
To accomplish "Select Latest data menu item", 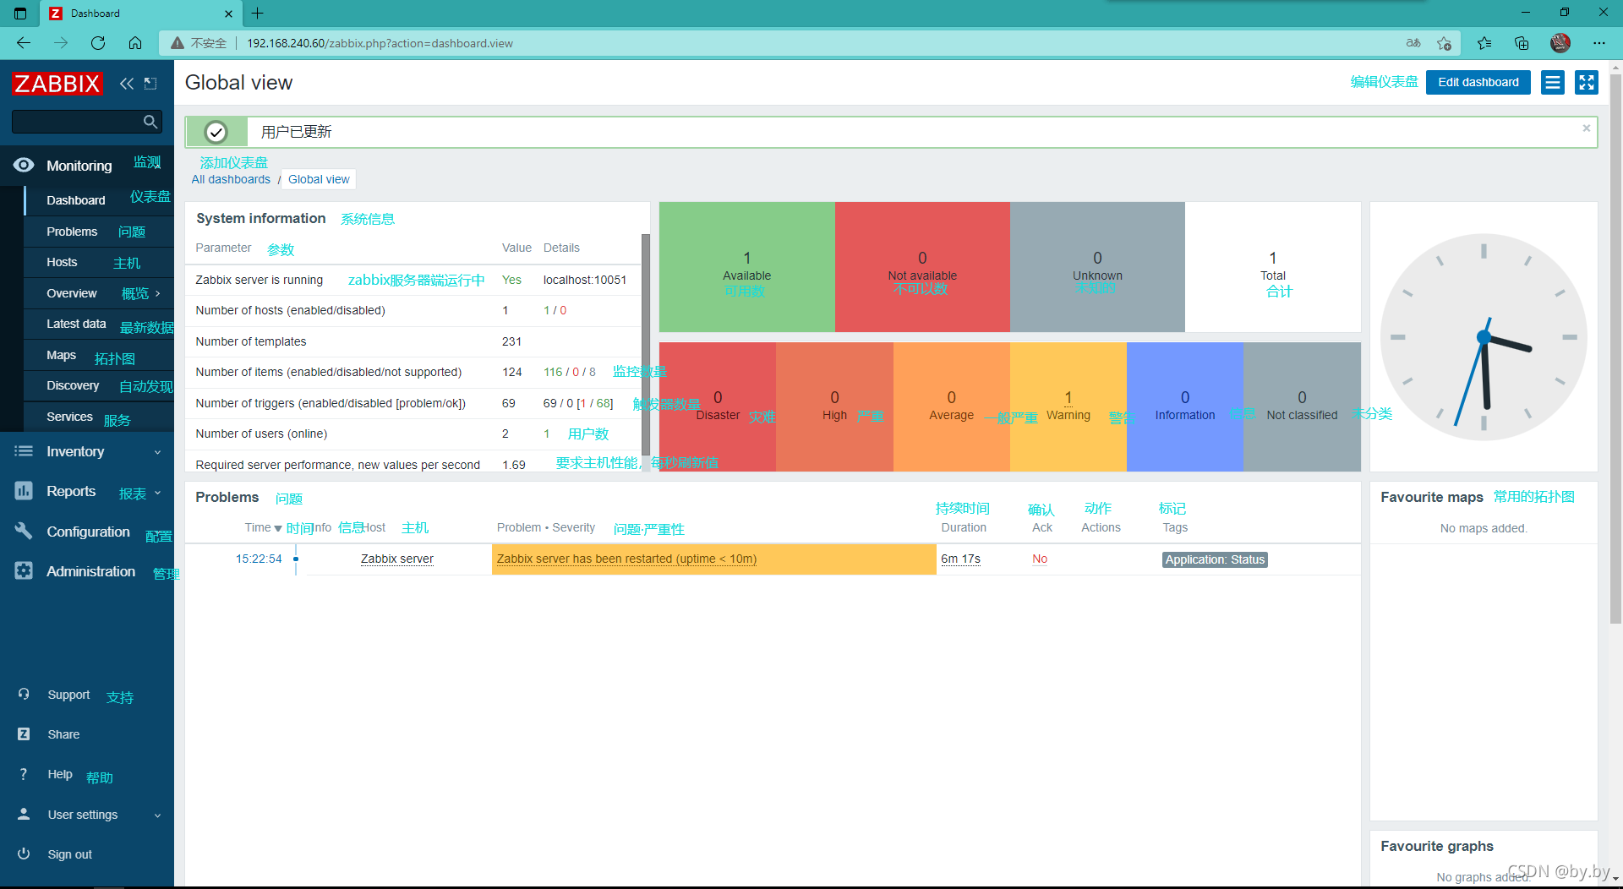I will [76, 324].
